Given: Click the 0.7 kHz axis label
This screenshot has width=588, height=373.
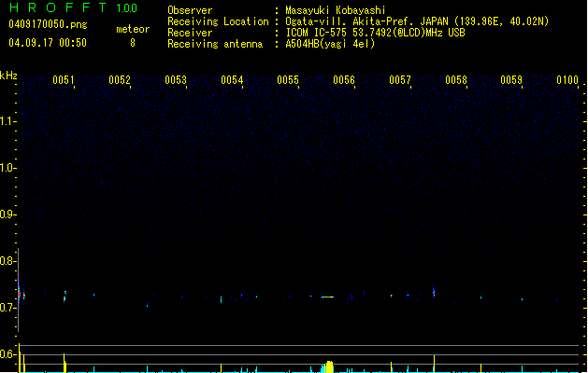Looking at the screenshot, I should (7, 308).
